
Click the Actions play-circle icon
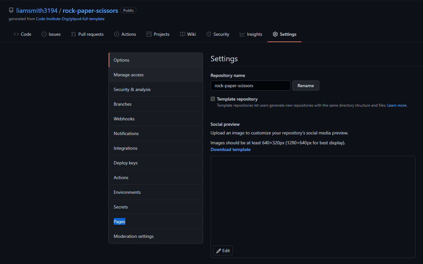coord(117,34)
